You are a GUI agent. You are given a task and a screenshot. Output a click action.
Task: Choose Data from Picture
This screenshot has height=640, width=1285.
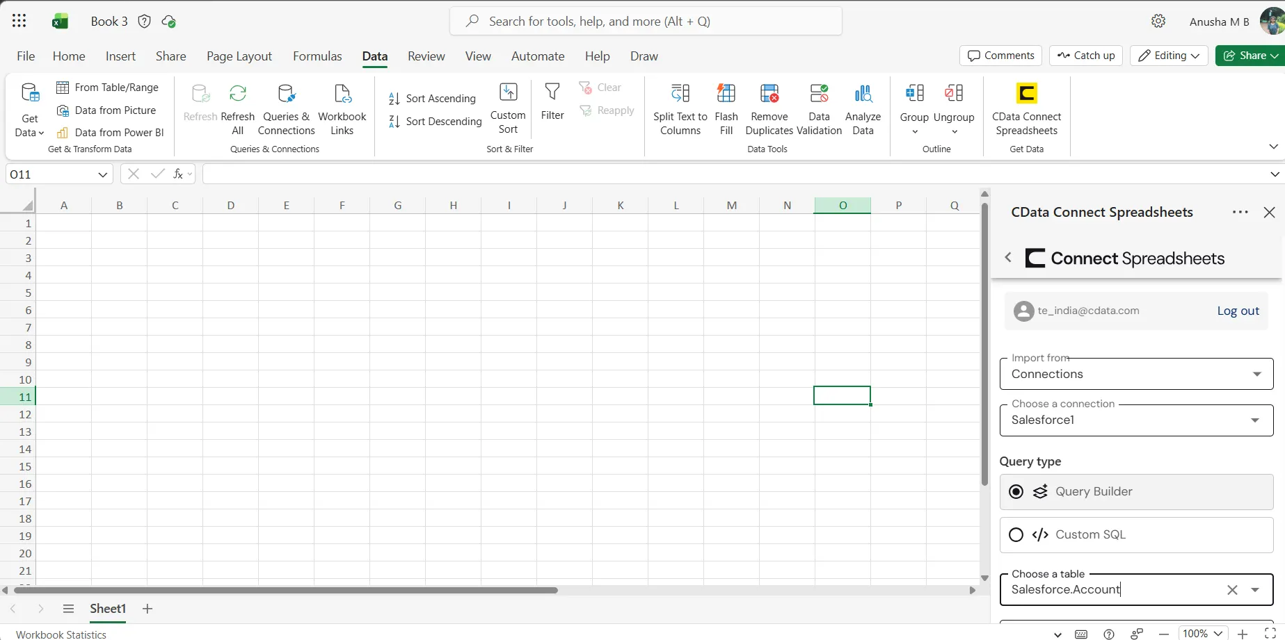click(x=106, y=110)
